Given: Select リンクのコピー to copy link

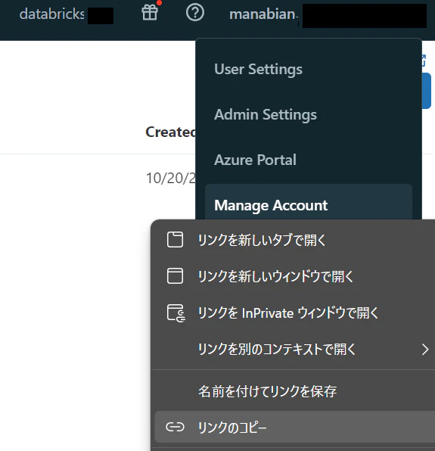Looking at the screenshot, I should pyautogui.click(x=295, y=427).
